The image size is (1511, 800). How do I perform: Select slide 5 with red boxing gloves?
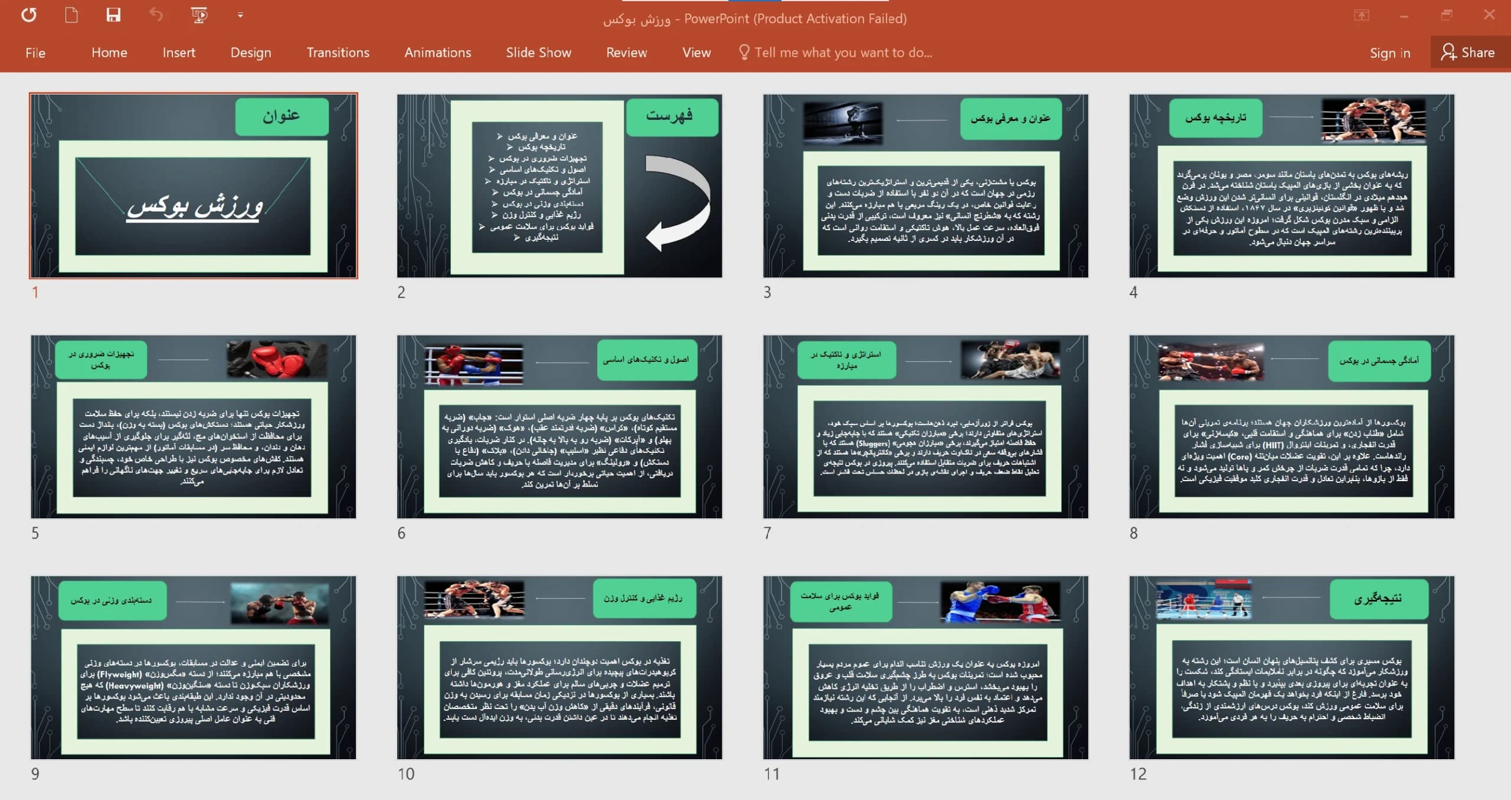pyautogui.click(x=194, y=427)
